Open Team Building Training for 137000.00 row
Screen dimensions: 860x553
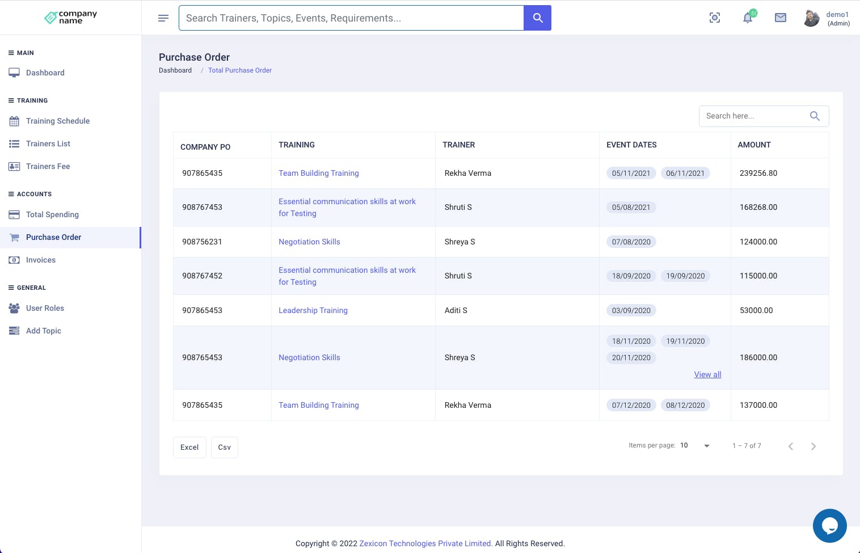pos(319,405)
